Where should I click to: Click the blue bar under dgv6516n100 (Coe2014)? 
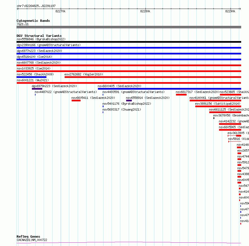(x=129, y=59)
